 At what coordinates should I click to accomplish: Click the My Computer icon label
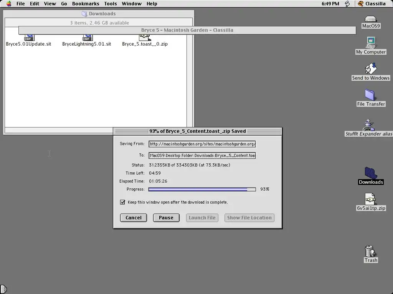(371, 52)
